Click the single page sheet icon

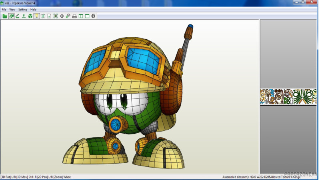tap(49, 16)
